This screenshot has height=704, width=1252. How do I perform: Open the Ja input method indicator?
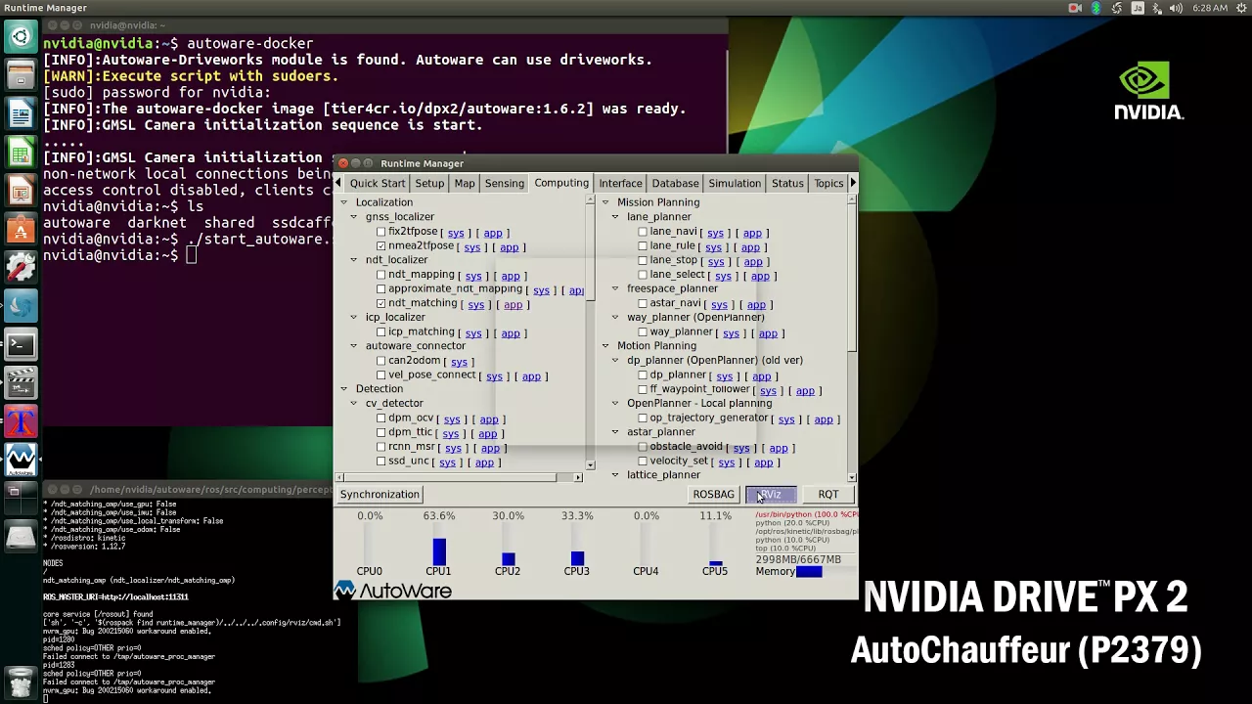point(1138,8)
